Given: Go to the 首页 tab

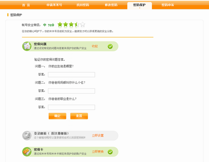Looking at the screenshot, I should [26, 5].
